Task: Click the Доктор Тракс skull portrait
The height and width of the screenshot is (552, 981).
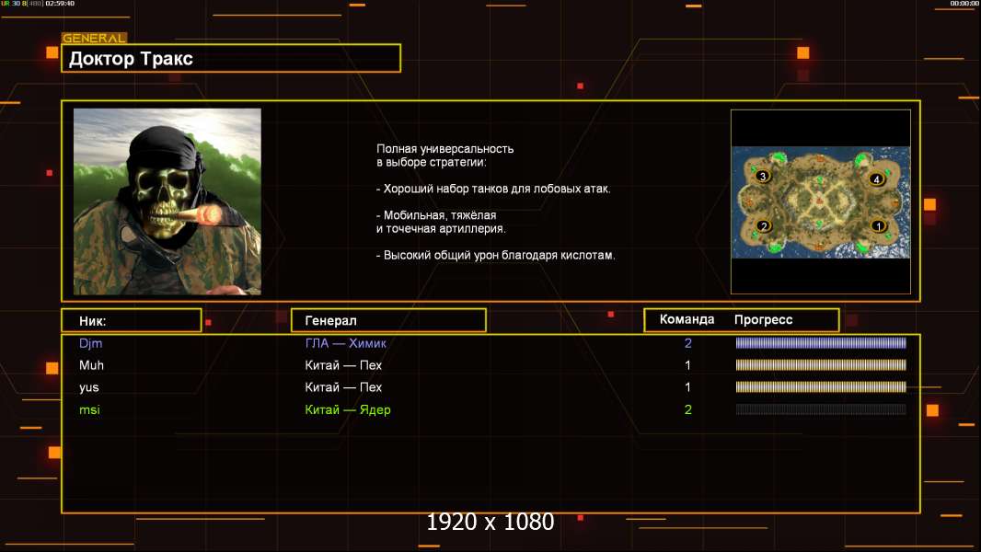Action: [x=167, y=201]
